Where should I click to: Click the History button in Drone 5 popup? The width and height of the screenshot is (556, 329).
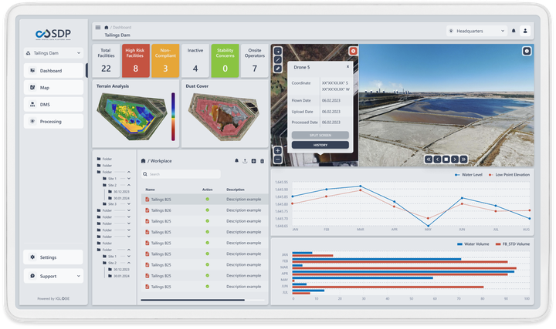point(320,145)
